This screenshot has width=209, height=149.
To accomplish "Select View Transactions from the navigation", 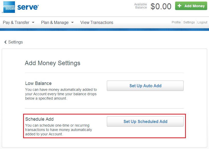I will click(x=97, y=22).
